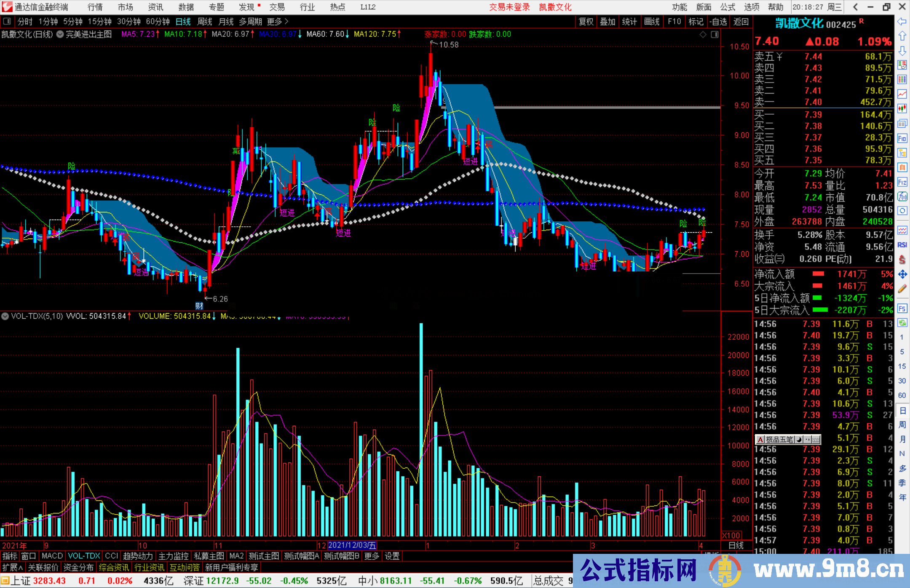Open the F10 company info sidebar icon
910x588 pixels.
pos(902,138)
